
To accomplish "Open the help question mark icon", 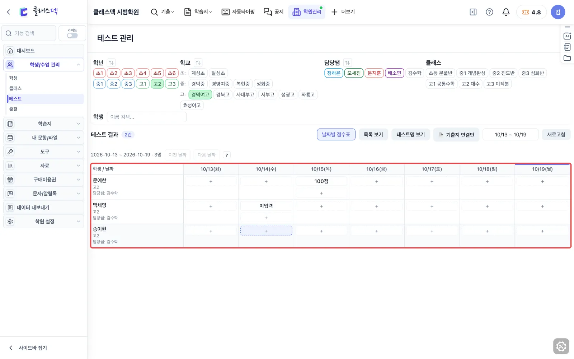I will click(489, 12).
